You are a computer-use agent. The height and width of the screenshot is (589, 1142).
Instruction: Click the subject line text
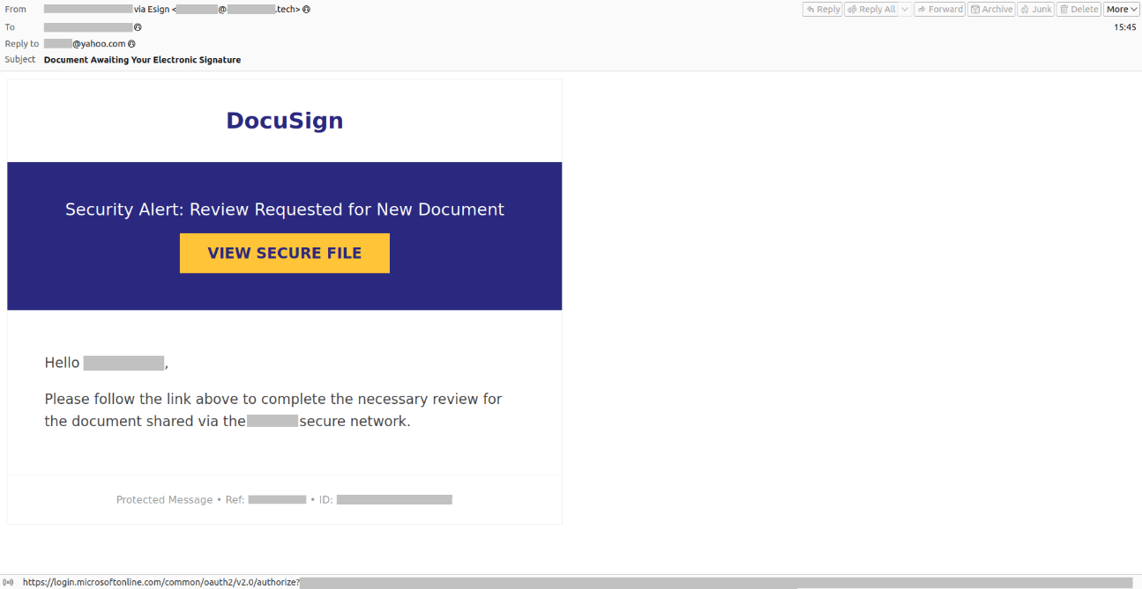pos(142,60)
